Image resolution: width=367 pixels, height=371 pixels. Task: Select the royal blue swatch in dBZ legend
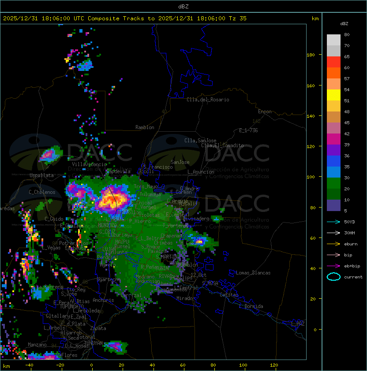tap(333, 161)
